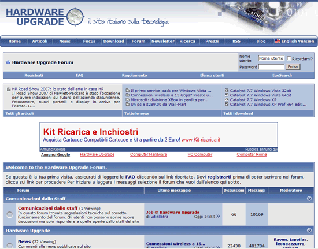Click download icon beside Catalyst 7.7 Vista 64bit
Screen dimensions: 318x249
pos(227,95)
